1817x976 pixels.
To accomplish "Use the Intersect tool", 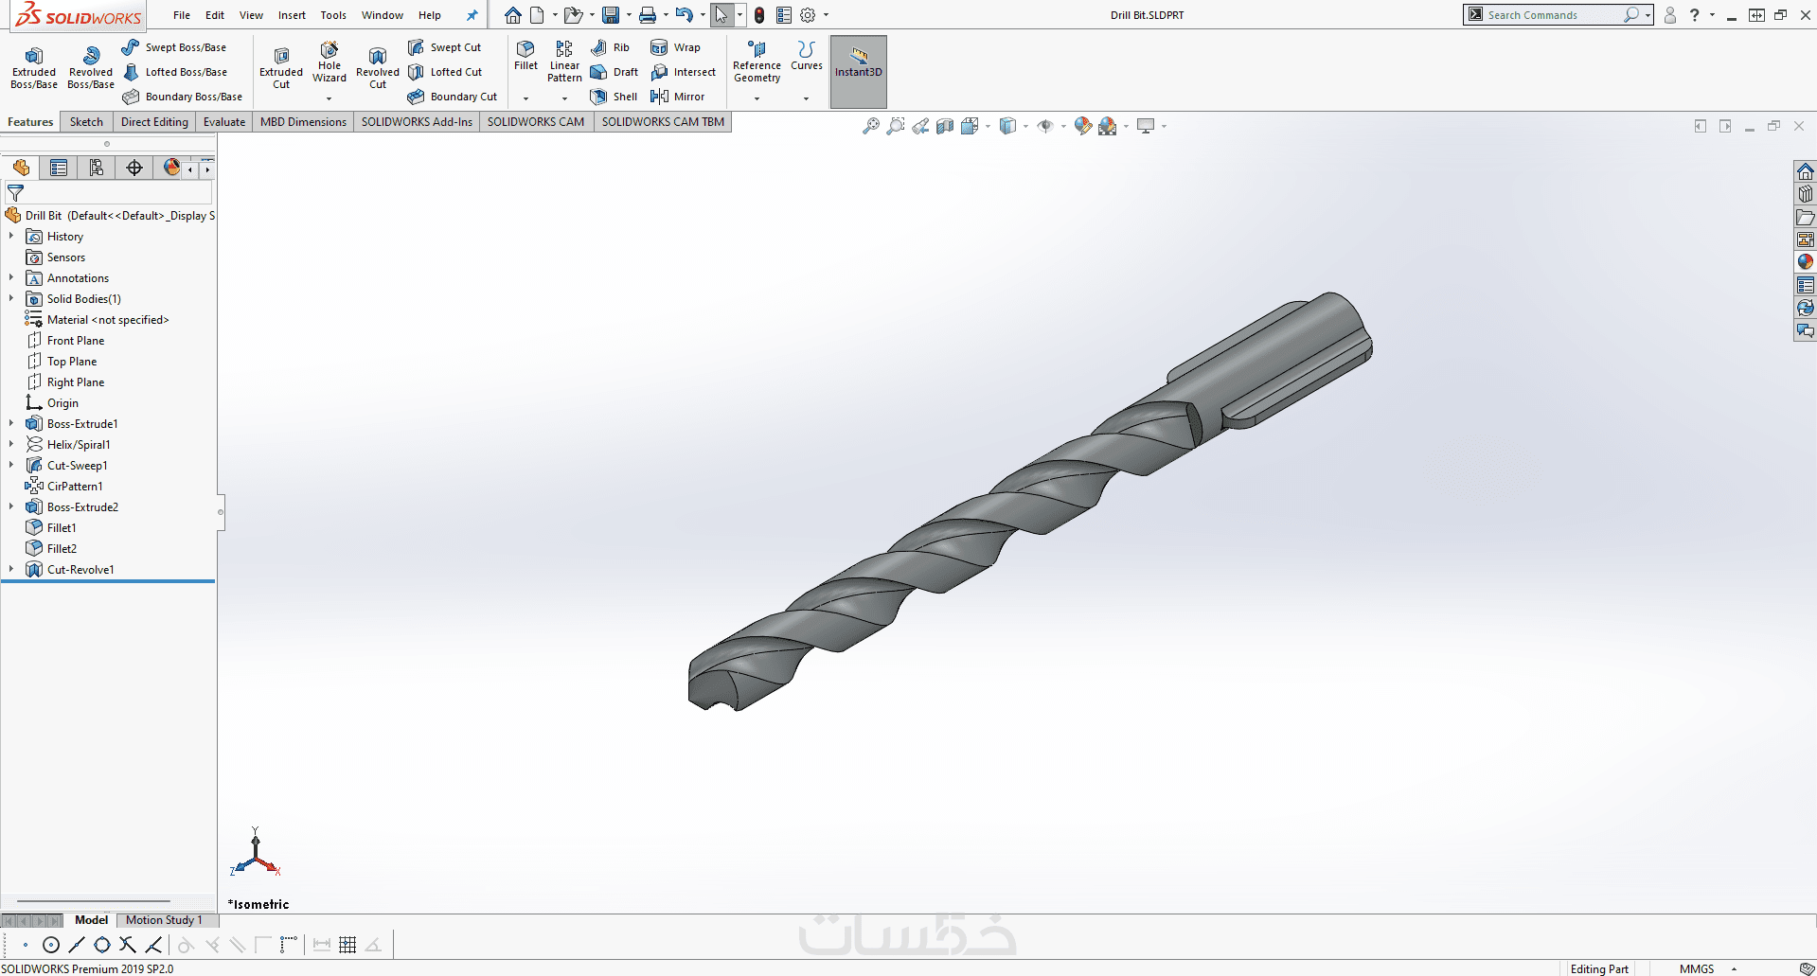I will [x=683, y=72].
